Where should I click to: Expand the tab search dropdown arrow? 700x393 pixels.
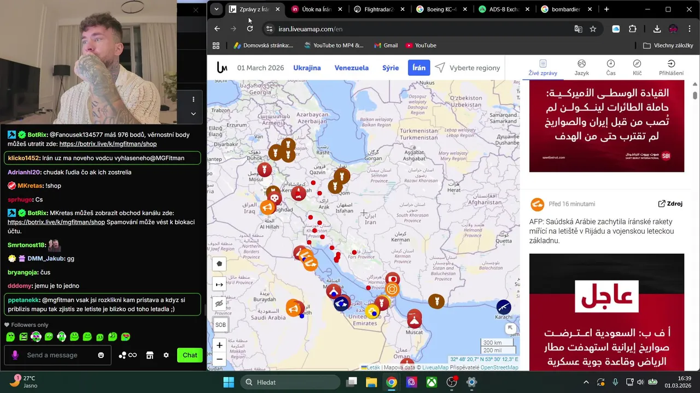217,9
